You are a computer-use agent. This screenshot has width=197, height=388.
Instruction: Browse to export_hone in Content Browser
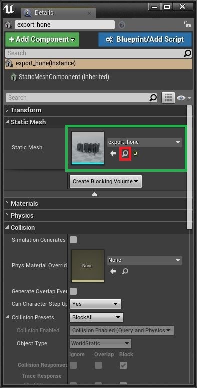pyautogui.click(x=125, y=153)
